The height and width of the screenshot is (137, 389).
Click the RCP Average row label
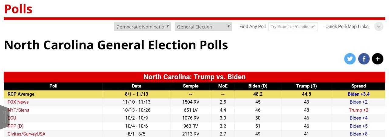[21, 94]
